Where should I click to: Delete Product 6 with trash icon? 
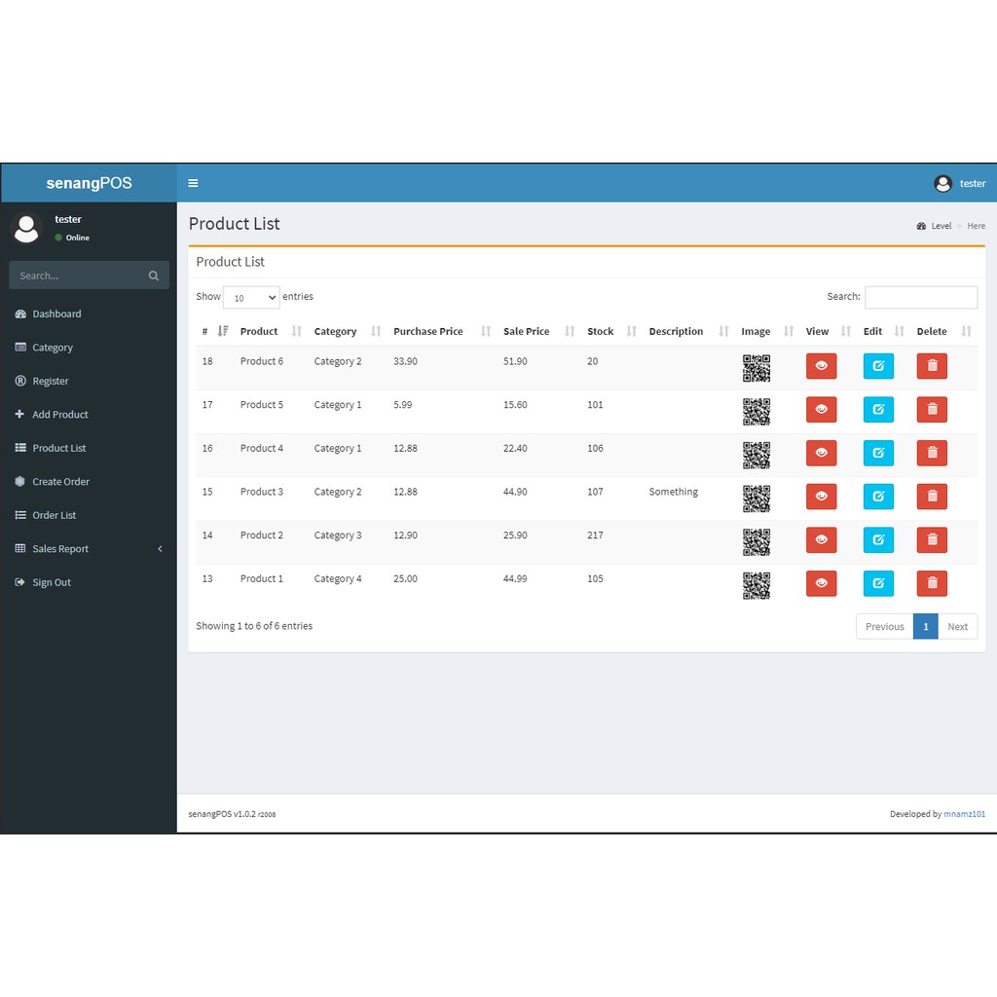tap(932, 366)
